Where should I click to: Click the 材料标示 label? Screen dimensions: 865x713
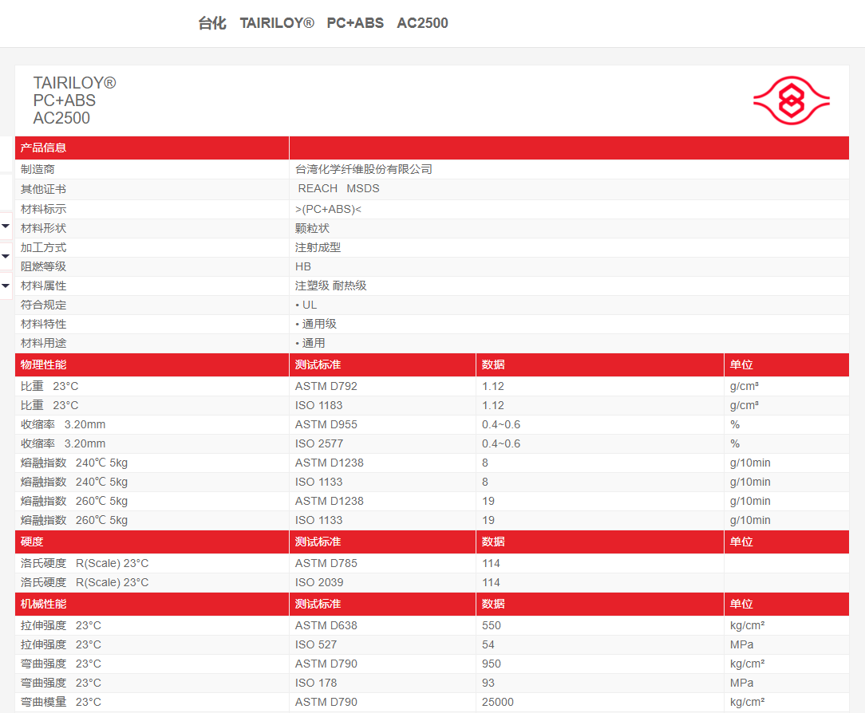[43, 209]
